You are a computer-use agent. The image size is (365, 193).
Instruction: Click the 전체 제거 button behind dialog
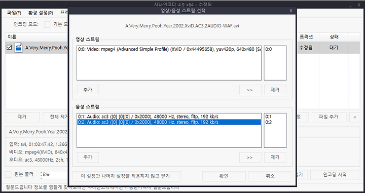[x=55, y=117]
